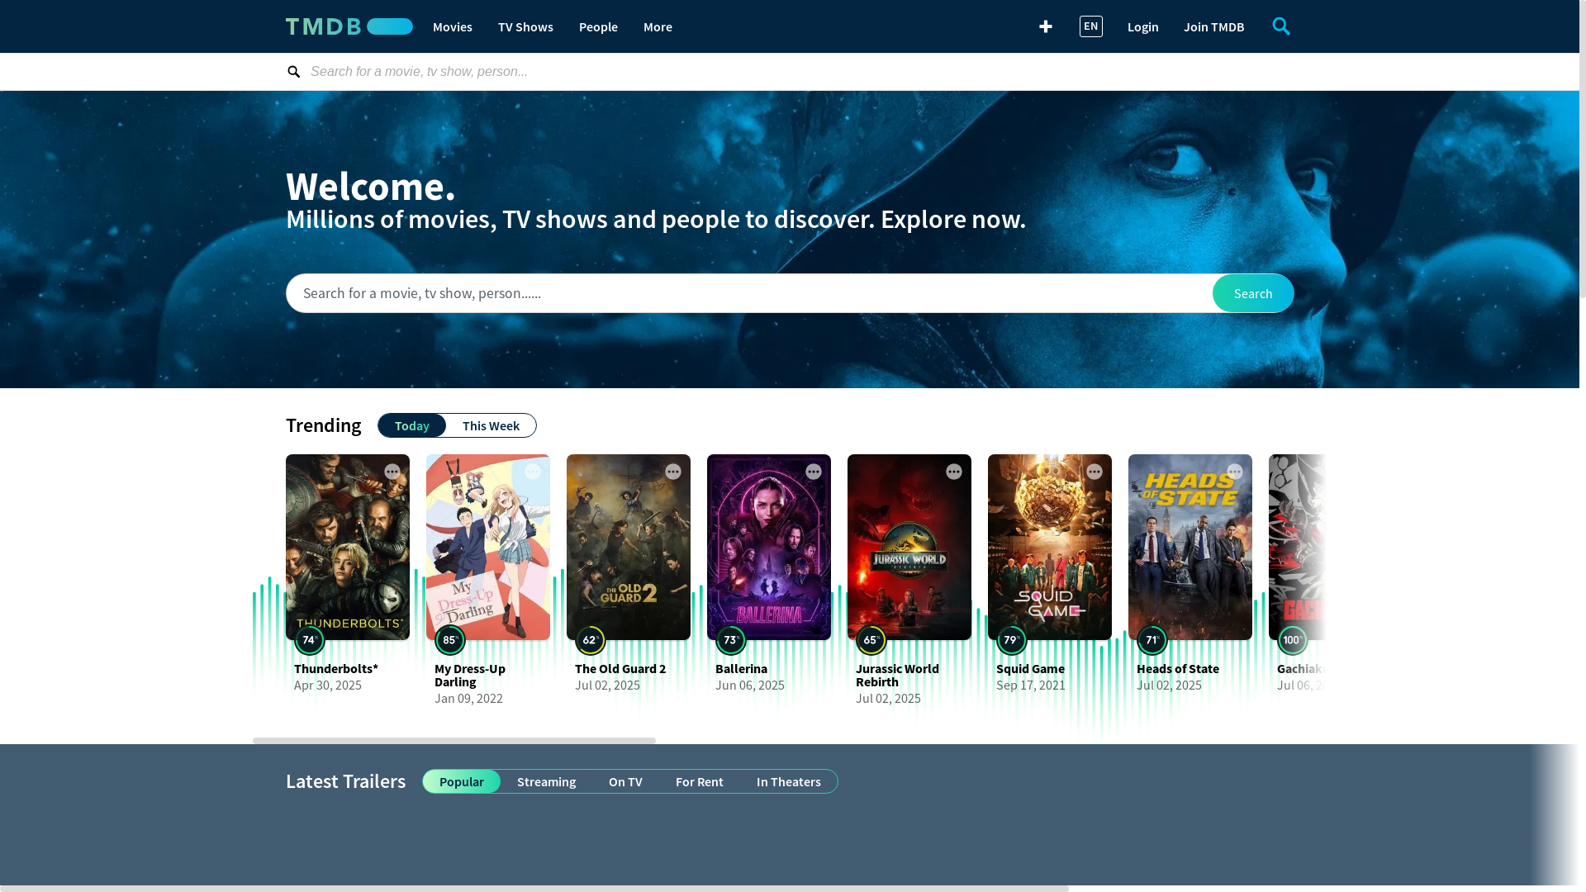
Task: Click the teal Search button
Action: (x=1253, y=293)
